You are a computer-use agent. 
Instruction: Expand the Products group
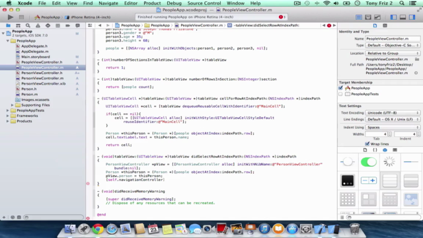tap(7, 121)
